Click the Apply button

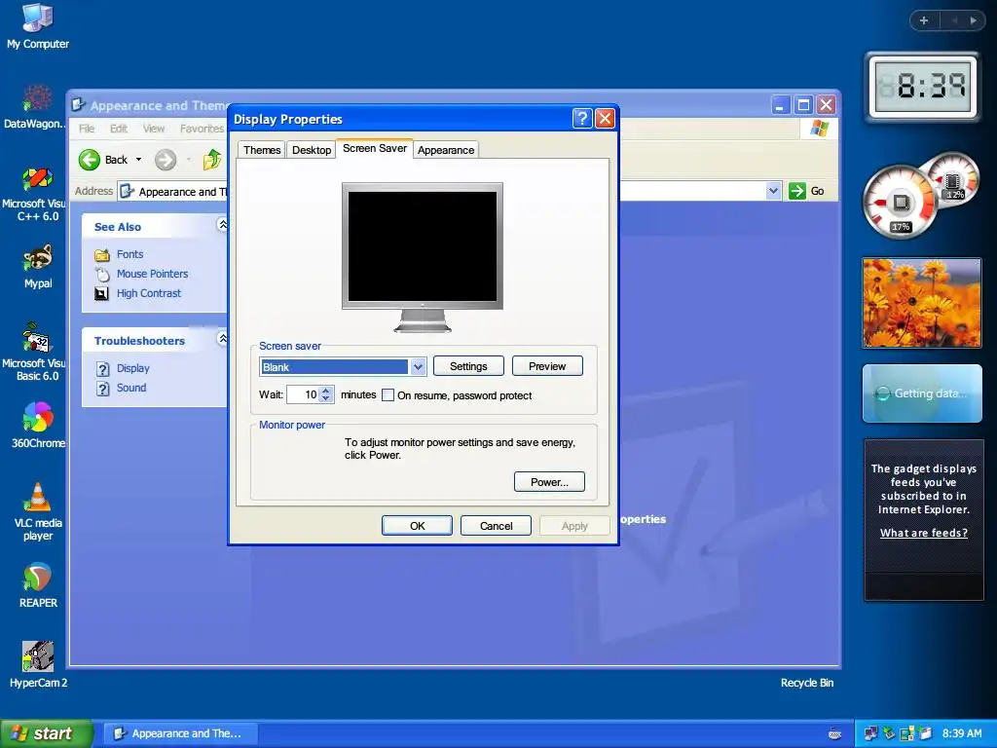click(x=574, y=526)
